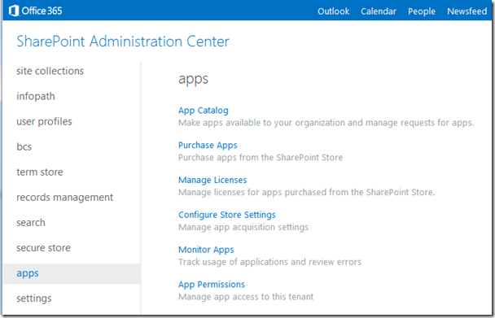Screen dimensions: 495x318
Task: Open the Monitor Apps link
Action: (x=206, y=250)
